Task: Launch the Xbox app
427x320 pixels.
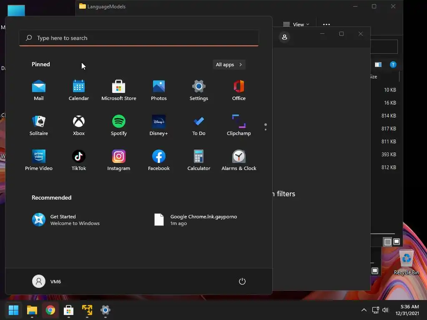Action: click(x=79, y=125)
